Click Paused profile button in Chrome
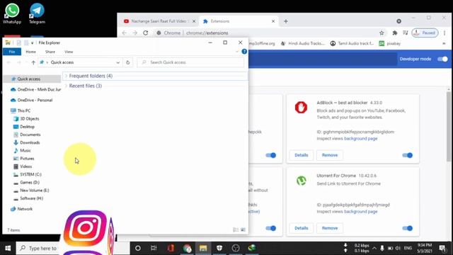 [425, 33]
